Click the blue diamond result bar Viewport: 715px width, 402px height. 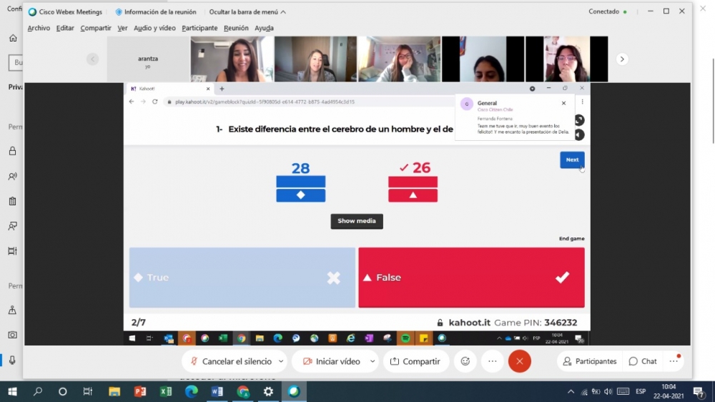[301, 189]
